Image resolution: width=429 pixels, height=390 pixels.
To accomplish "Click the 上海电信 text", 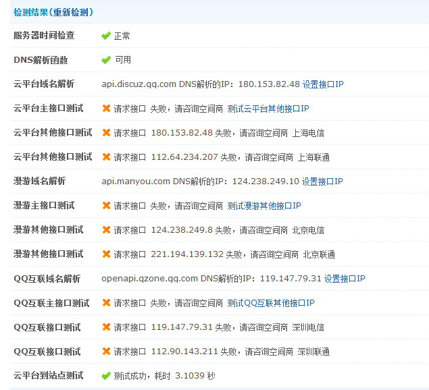I will (x=308, y=133).
